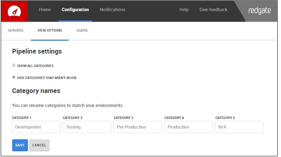281x157 pixels.
Task: Focus the Category 5 N/A field
Action: [x=240, y=127]
